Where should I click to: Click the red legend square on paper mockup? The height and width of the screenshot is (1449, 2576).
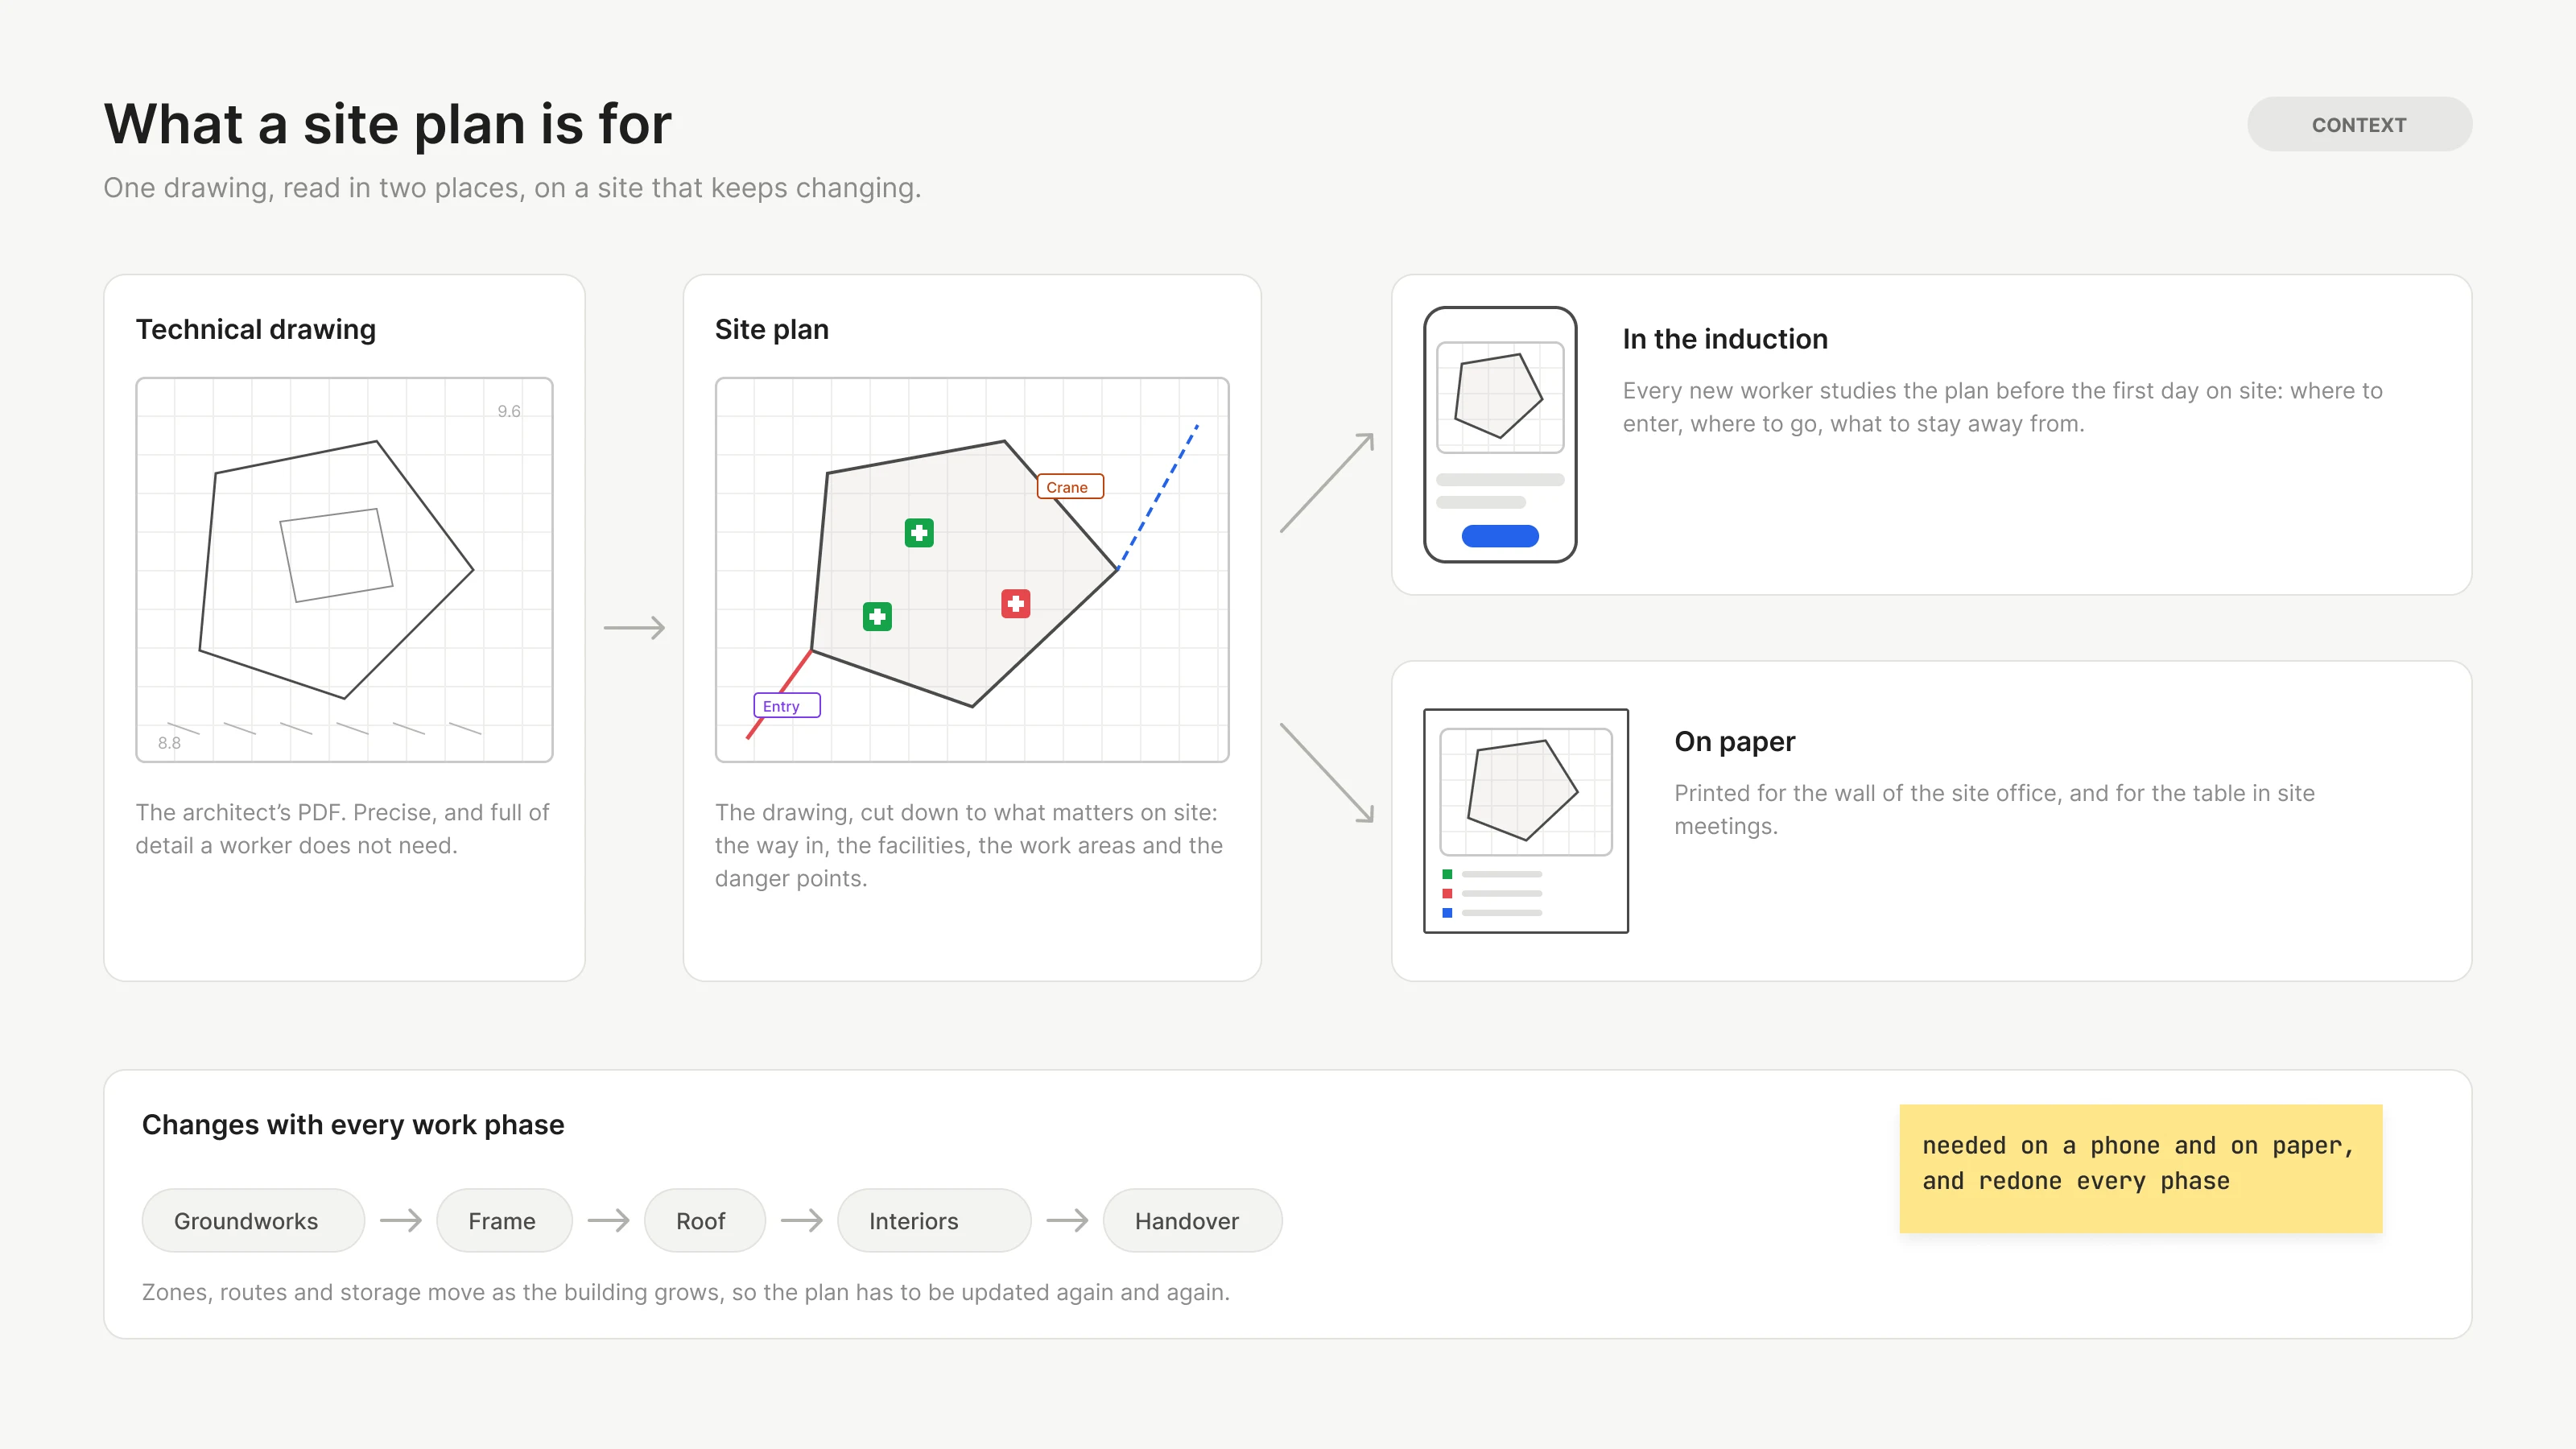pos(1447,893)
